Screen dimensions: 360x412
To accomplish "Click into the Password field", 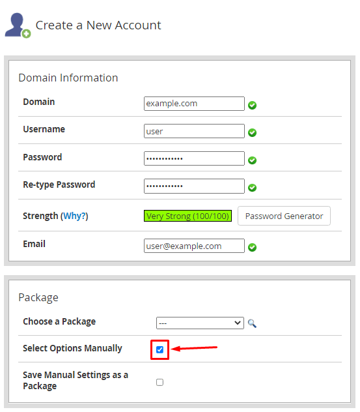I will [x=194, y=158].
